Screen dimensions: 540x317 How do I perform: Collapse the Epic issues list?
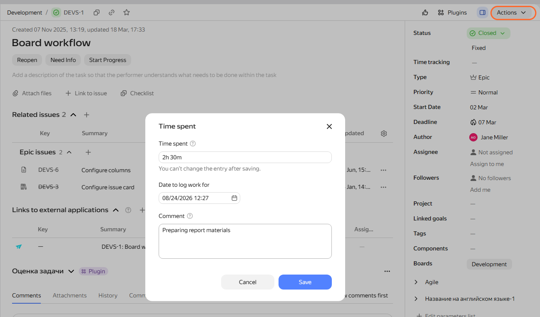point(69,152)
